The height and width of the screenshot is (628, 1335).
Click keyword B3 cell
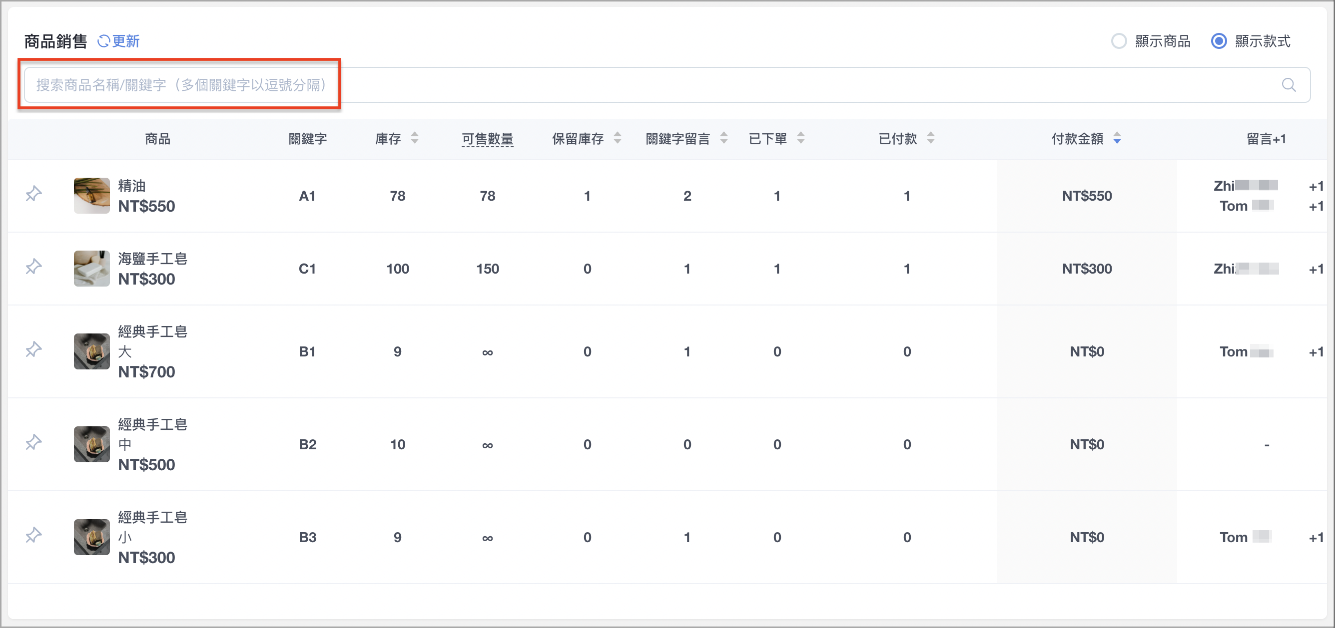pyautogui.click(x=307, y=538)
